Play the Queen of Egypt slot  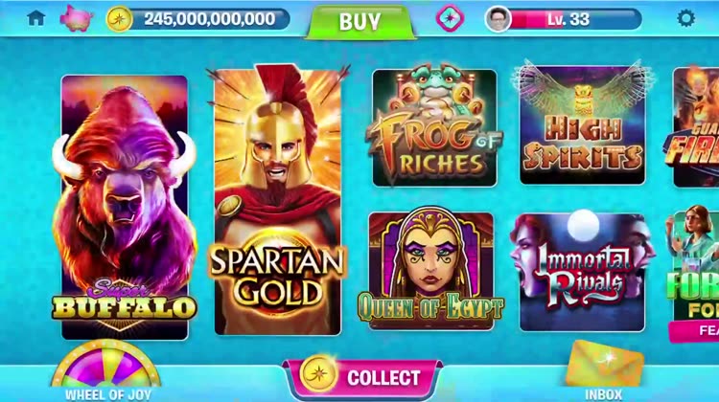pyautogui.click(x=431, y=269)
